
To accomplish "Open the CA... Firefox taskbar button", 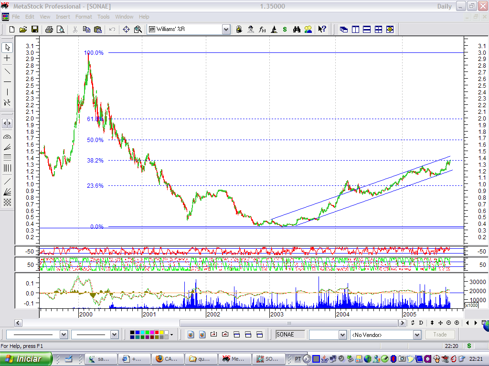I will pos(168,359).
